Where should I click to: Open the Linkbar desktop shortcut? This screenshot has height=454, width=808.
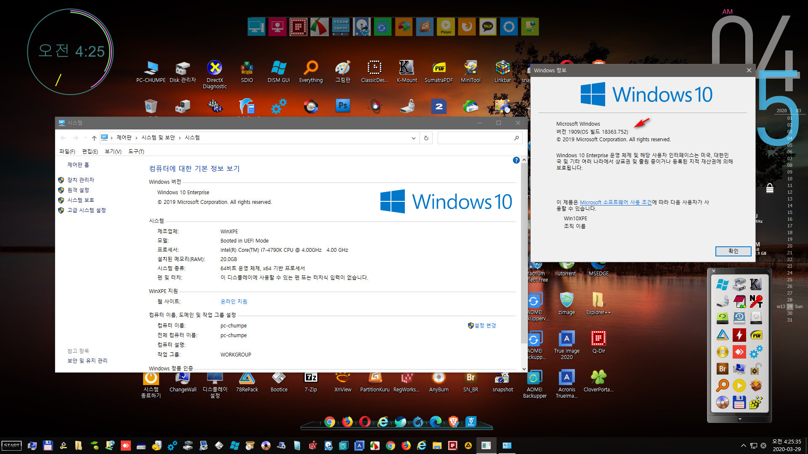click(502, 71)
